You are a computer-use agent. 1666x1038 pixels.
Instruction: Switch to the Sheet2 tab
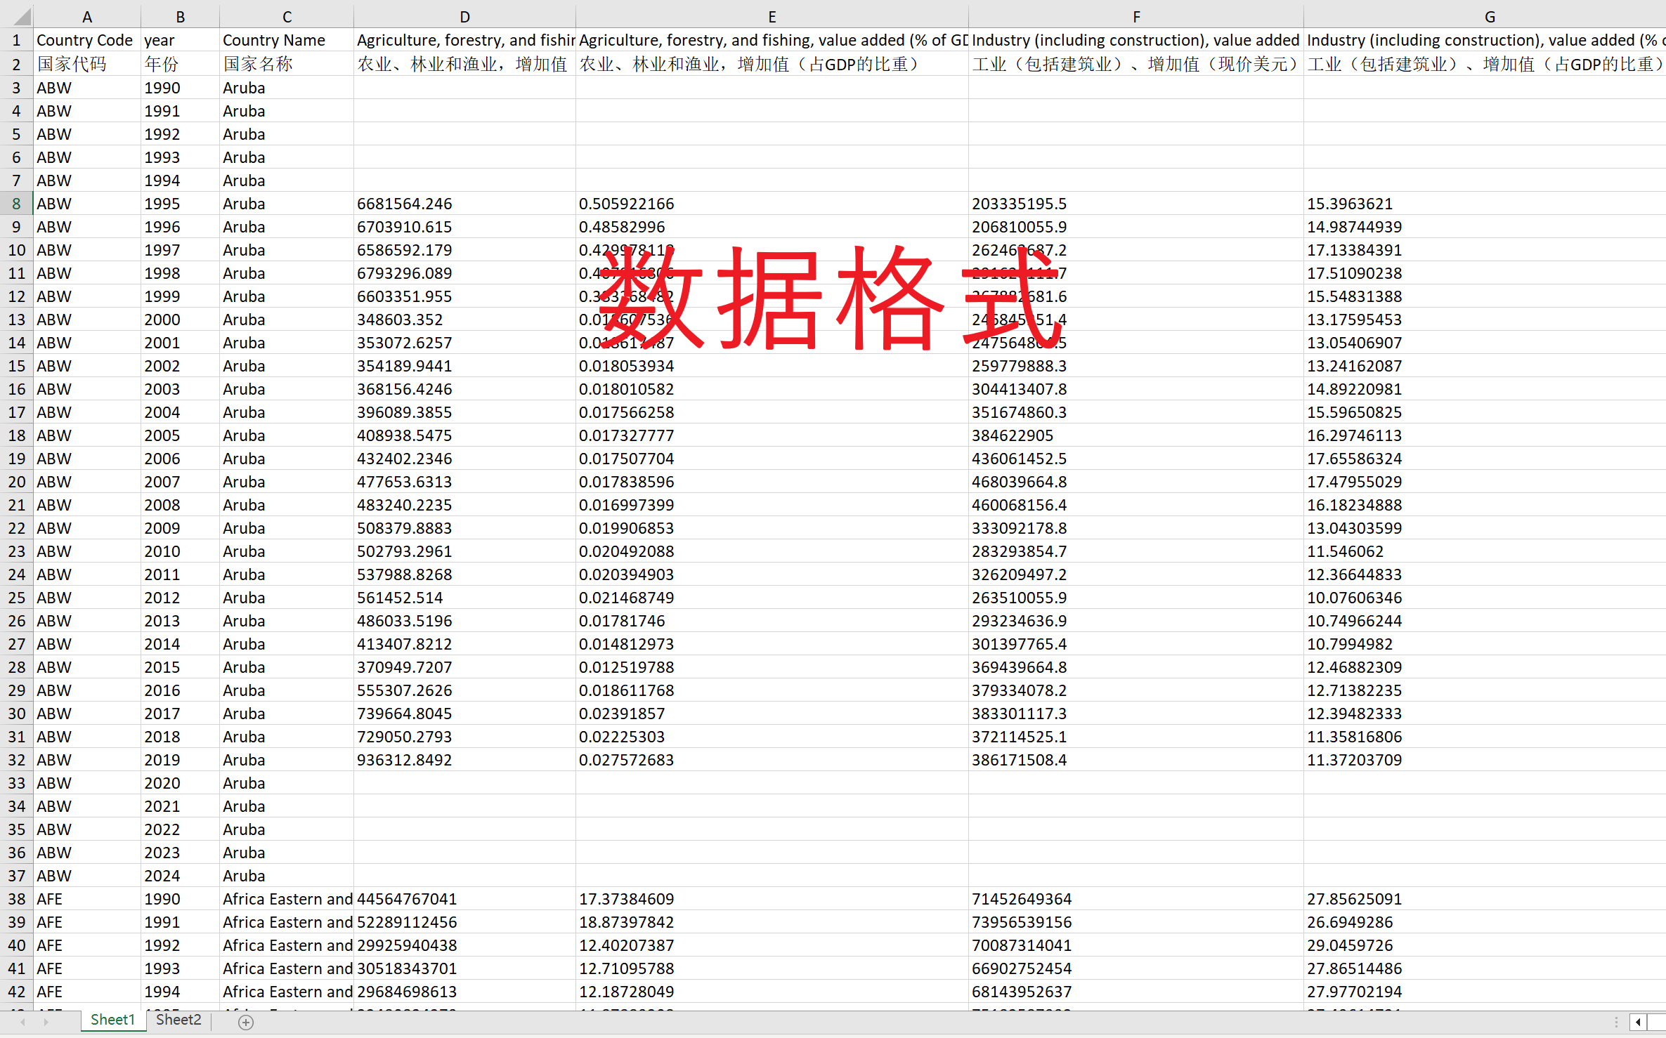(x=178, y=1020)
